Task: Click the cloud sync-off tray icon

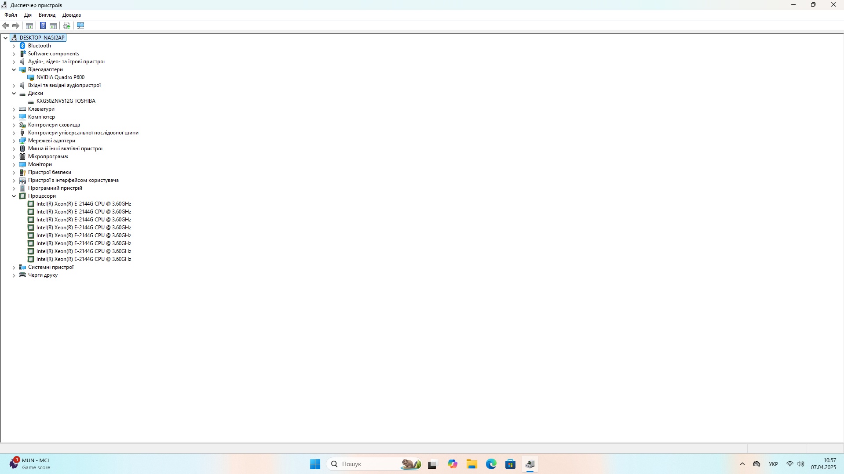Action: tap(756, 464)
